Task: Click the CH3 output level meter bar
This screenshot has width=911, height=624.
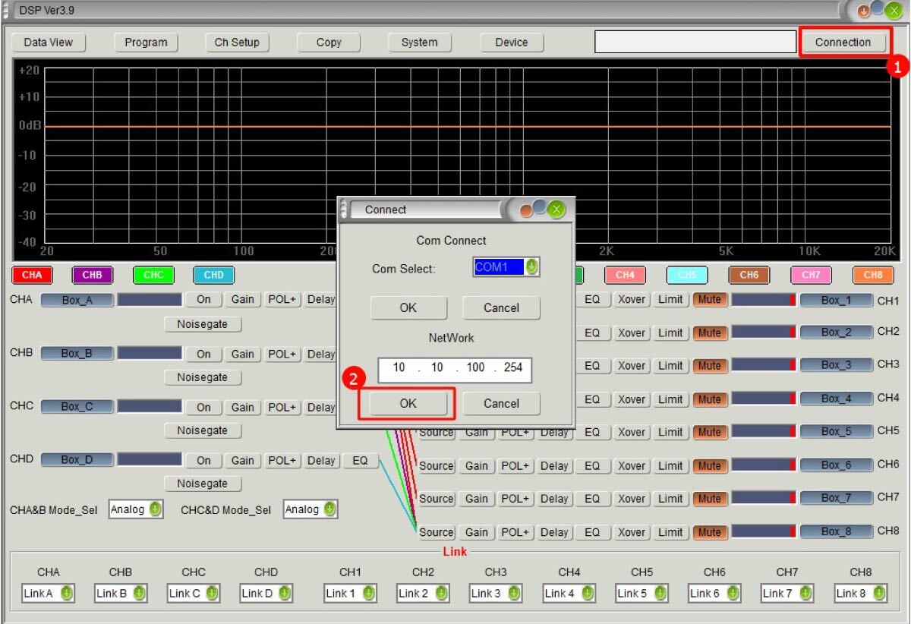Action: click(763, 365)
